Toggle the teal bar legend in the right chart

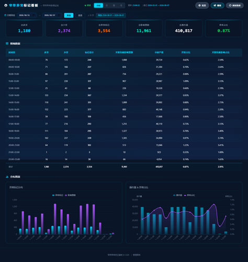[177, 195]
